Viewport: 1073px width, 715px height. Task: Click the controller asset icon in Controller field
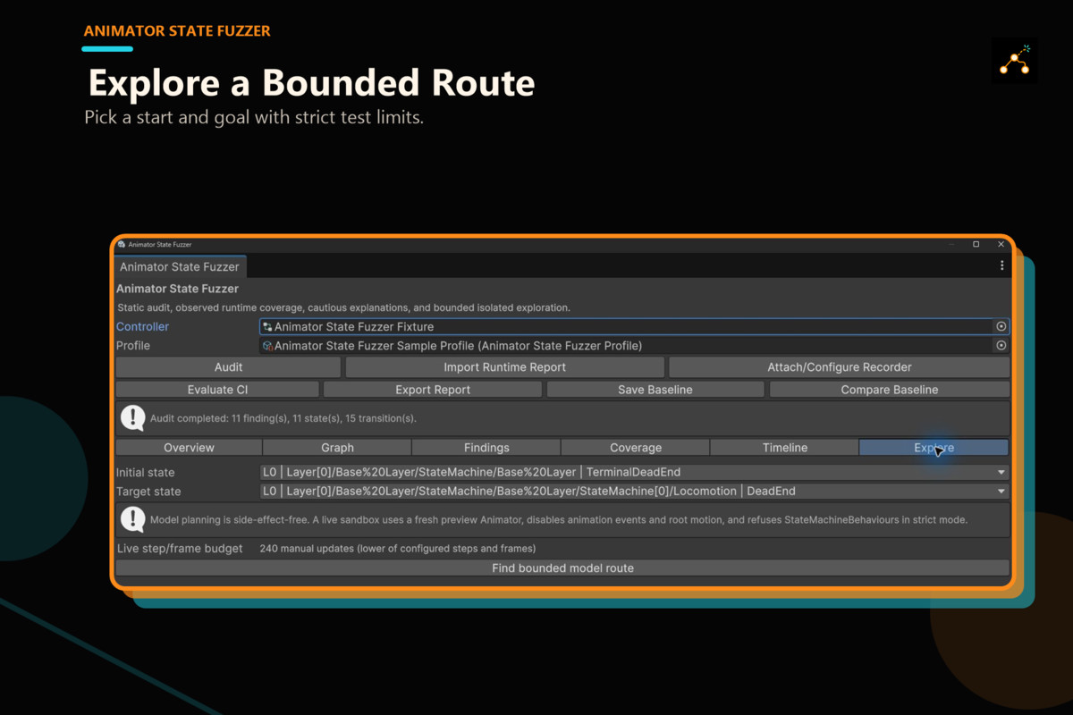[x=267, y=327]
